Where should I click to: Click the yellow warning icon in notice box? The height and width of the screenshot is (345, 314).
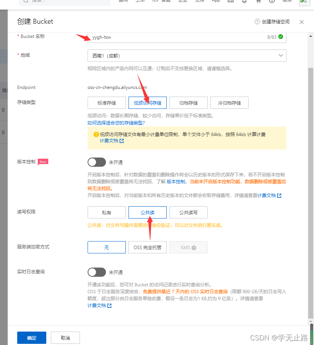point(96,134)
